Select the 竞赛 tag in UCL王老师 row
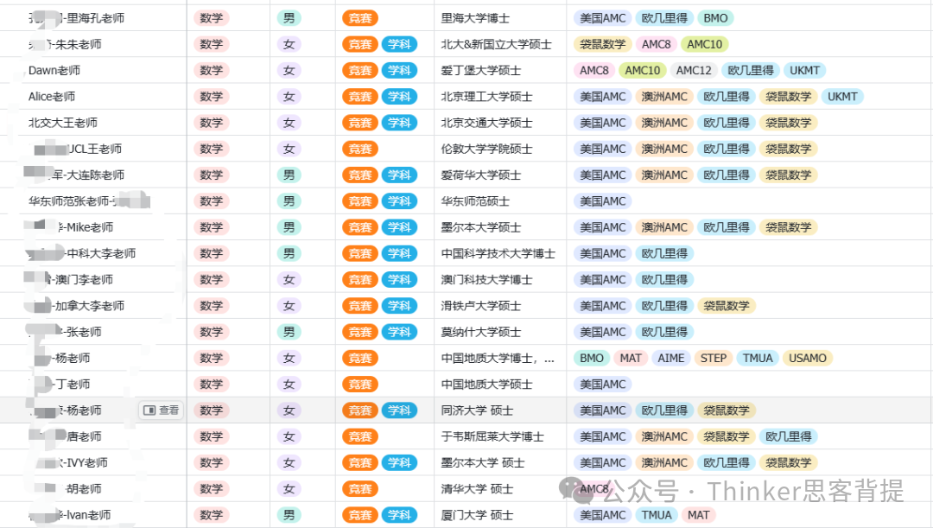933x528 pixels. (x=359, y=149)
